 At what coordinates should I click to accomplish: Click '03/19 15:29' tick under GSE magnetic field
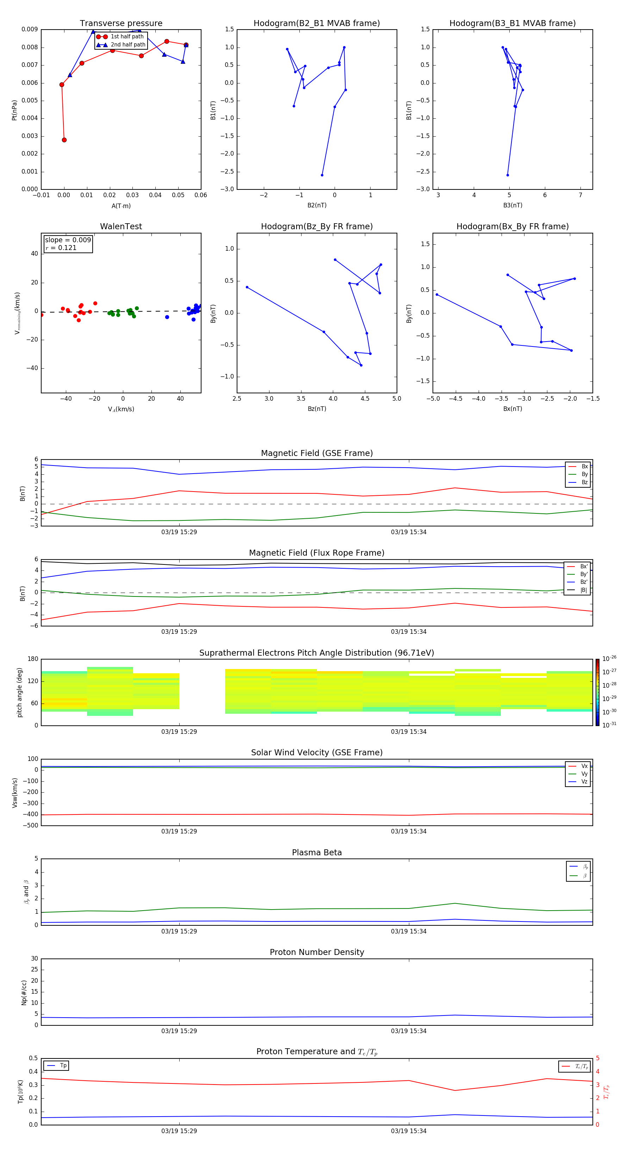click(179, 532)
